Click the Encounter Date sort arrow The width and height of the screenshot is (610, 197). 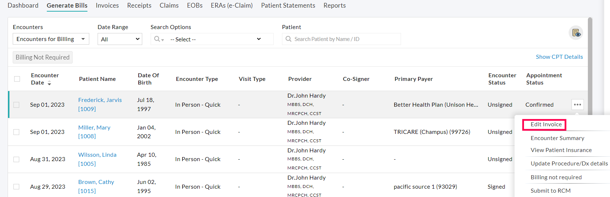click(x=49, y=83)
